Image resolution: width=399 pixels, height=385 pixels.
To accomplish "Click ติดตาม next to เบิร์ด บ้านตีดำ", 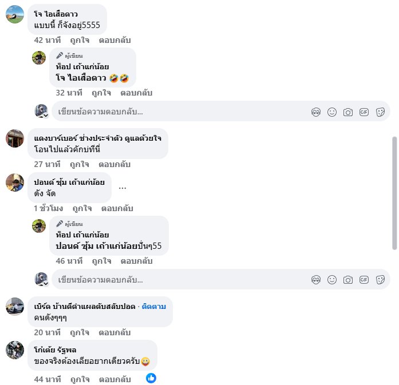I will point(154,307).
